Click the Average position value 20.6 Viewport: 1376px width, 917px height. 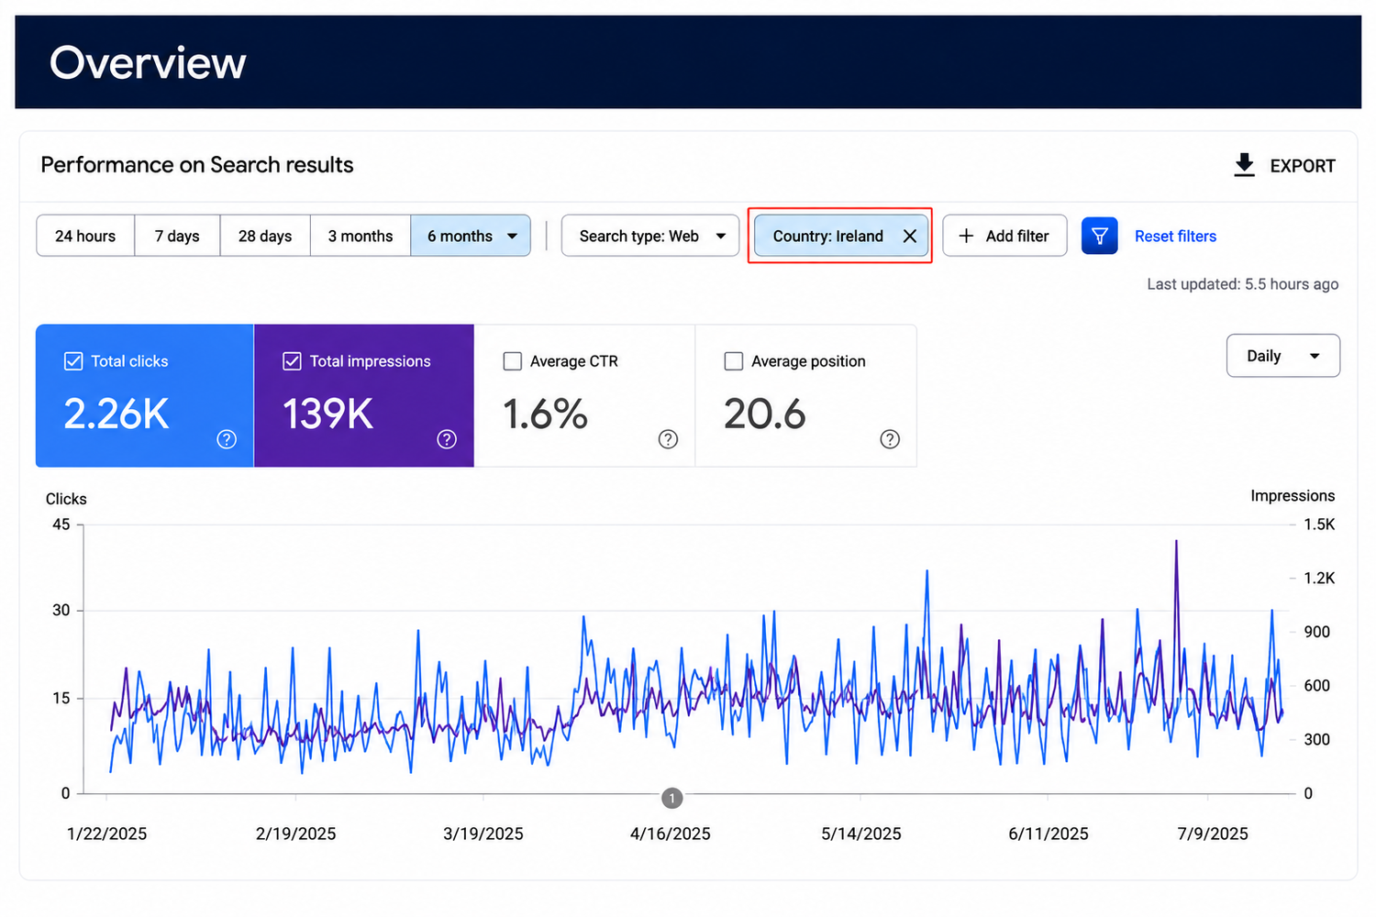tap(765, 414)
